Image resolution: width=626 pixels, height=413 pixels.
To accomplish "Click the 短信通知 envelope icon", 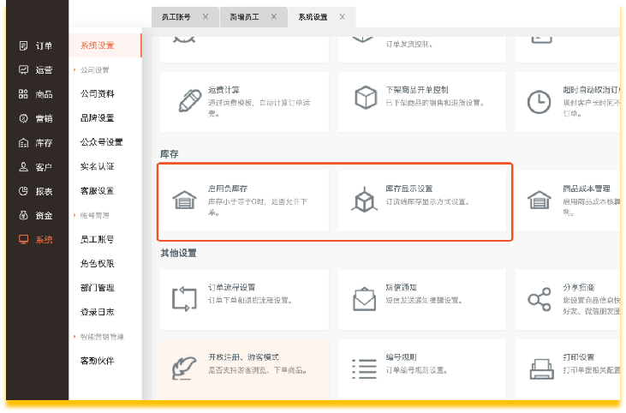I will (x=365, y=299).
